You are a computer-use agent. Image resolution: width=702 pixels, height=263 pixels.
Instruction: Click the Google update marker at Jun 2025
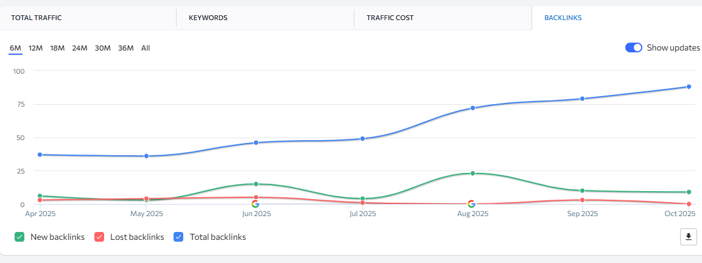click(255, 204)
